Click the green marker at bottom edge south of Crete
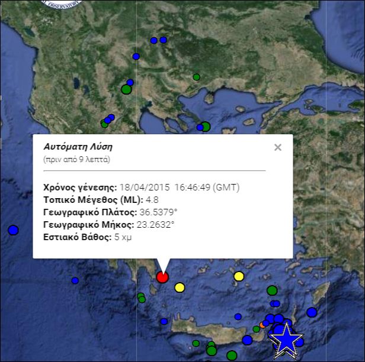The width and height of the screenshot is (365, 362). click(232, 355)
